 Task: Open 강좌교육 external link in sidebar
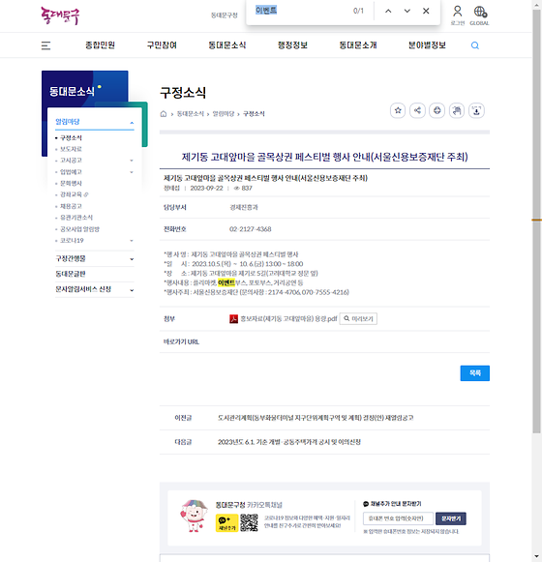(74, 194)
